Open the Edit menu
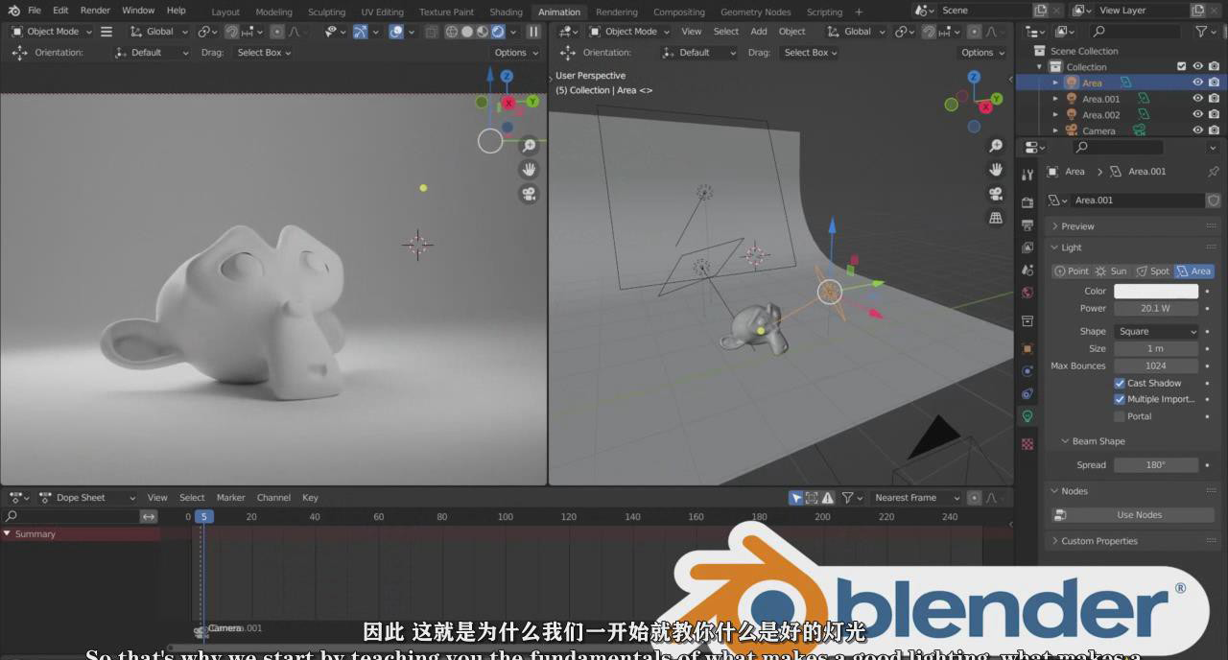The width and height of the screenshot is (1228, 660). click(60, 11)
